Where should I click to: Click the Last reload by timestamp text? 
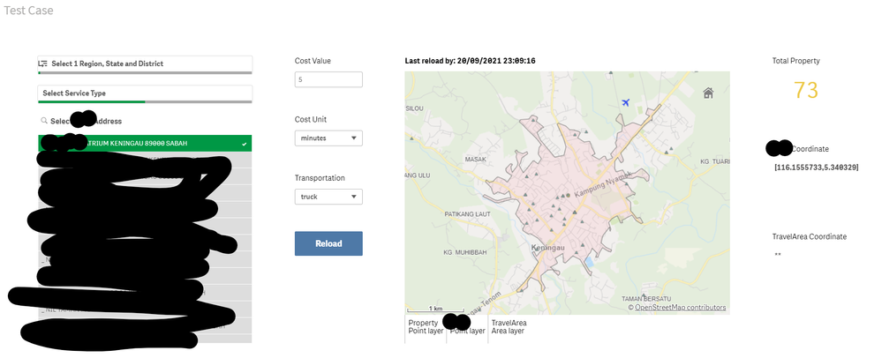click(470, 61)
